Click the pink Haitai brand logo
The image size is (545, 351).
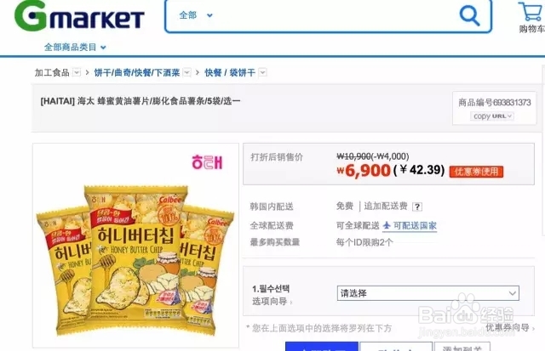207,162
